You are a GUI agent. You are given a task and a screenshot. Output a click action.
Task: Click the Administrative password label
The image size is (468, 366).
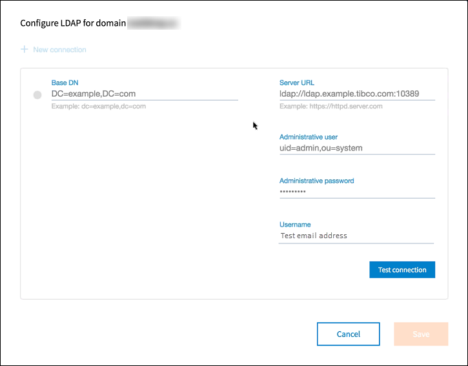point(317,181)
